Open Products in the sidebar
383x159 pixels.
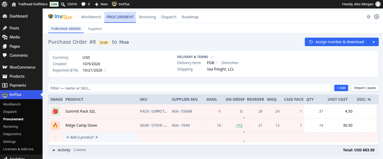(x=21, y=76)
